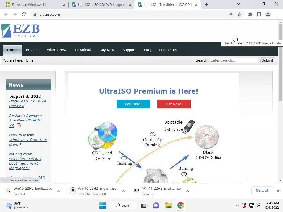Click the Enter Search input field
This screenshot has height=212, width=283.
tap(234, 60)
